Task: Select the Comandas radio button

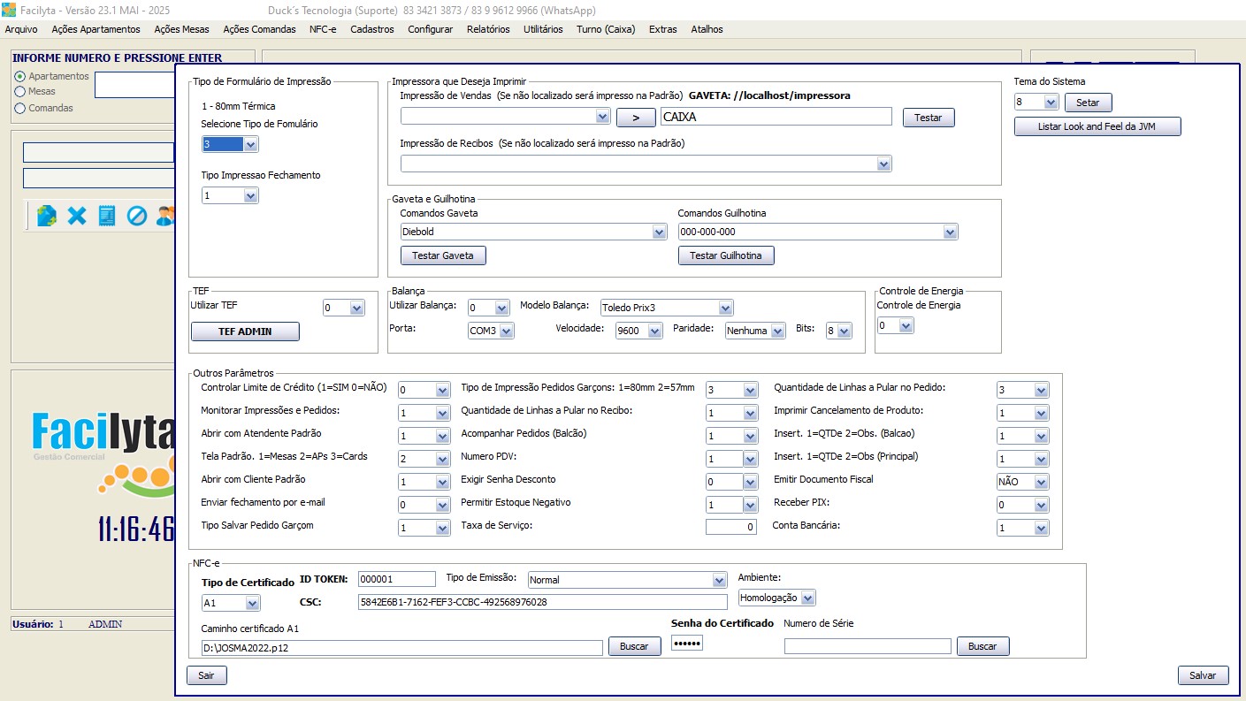Action: point(19,108)
